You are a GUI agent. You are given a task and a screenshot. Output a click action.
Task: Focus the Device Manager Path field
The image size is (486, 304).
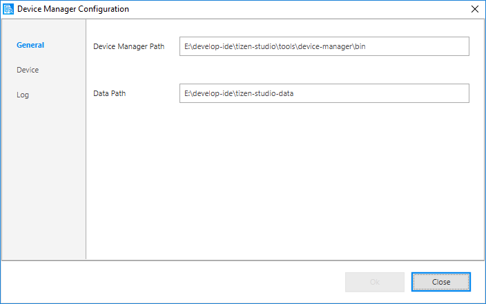pos(324,46)
